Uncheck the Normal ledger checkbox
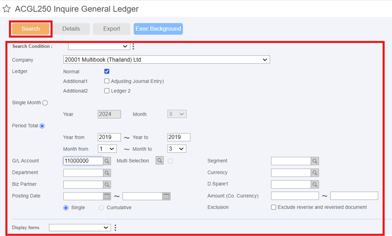Viewport: 392px width, 236px height. (x=107, y=71)
